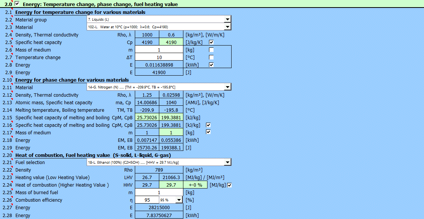The height and width of the screenshot is (219, 424).
Task: Click the green Cp 4190 input cell
Action: coord(171,43)
